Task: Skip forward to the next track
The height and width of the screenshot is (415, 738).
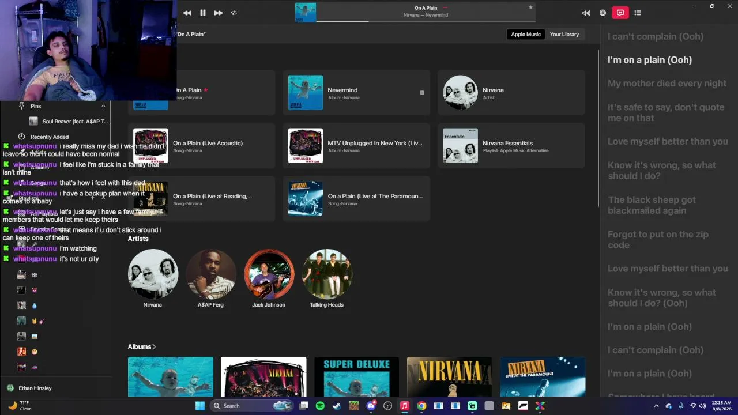Action: point(219,13)
